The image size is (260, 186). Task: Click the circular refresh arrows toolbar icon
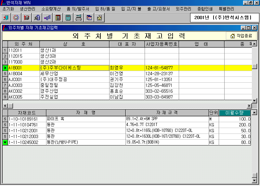16,17
